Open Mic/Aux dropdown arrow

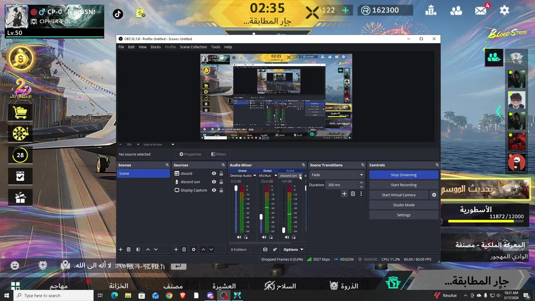(275, 176)
